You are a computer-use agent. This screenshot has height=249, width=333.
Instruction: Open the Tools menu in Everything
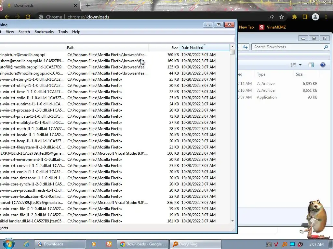[63, 32]
